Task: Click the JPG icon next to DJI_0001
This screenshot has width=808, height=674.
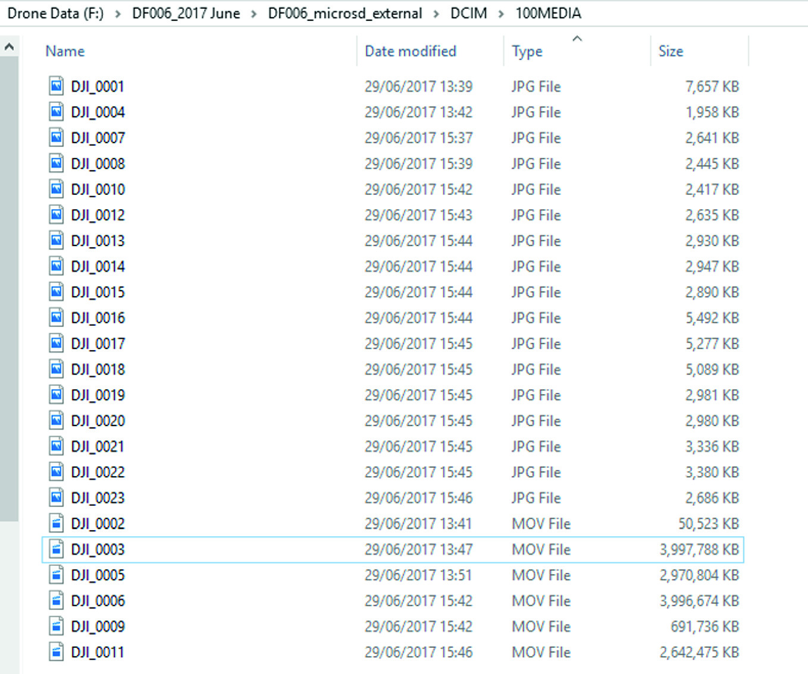Action: click(x=56, y=86)
